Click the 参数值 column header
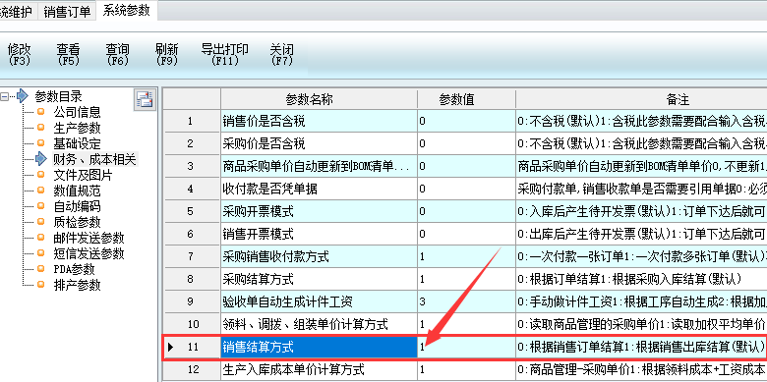This screenshot has height=382, width=767. [x=466, y=99]
